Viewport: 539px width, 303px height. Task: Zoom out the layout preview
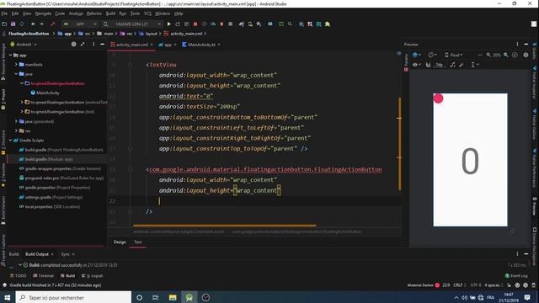pos(488,55)
